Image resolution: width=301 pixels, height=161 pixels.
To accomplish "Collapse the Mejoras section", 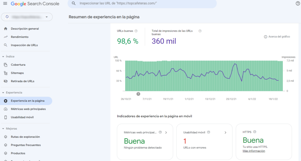I will click(x=3, y=129).
